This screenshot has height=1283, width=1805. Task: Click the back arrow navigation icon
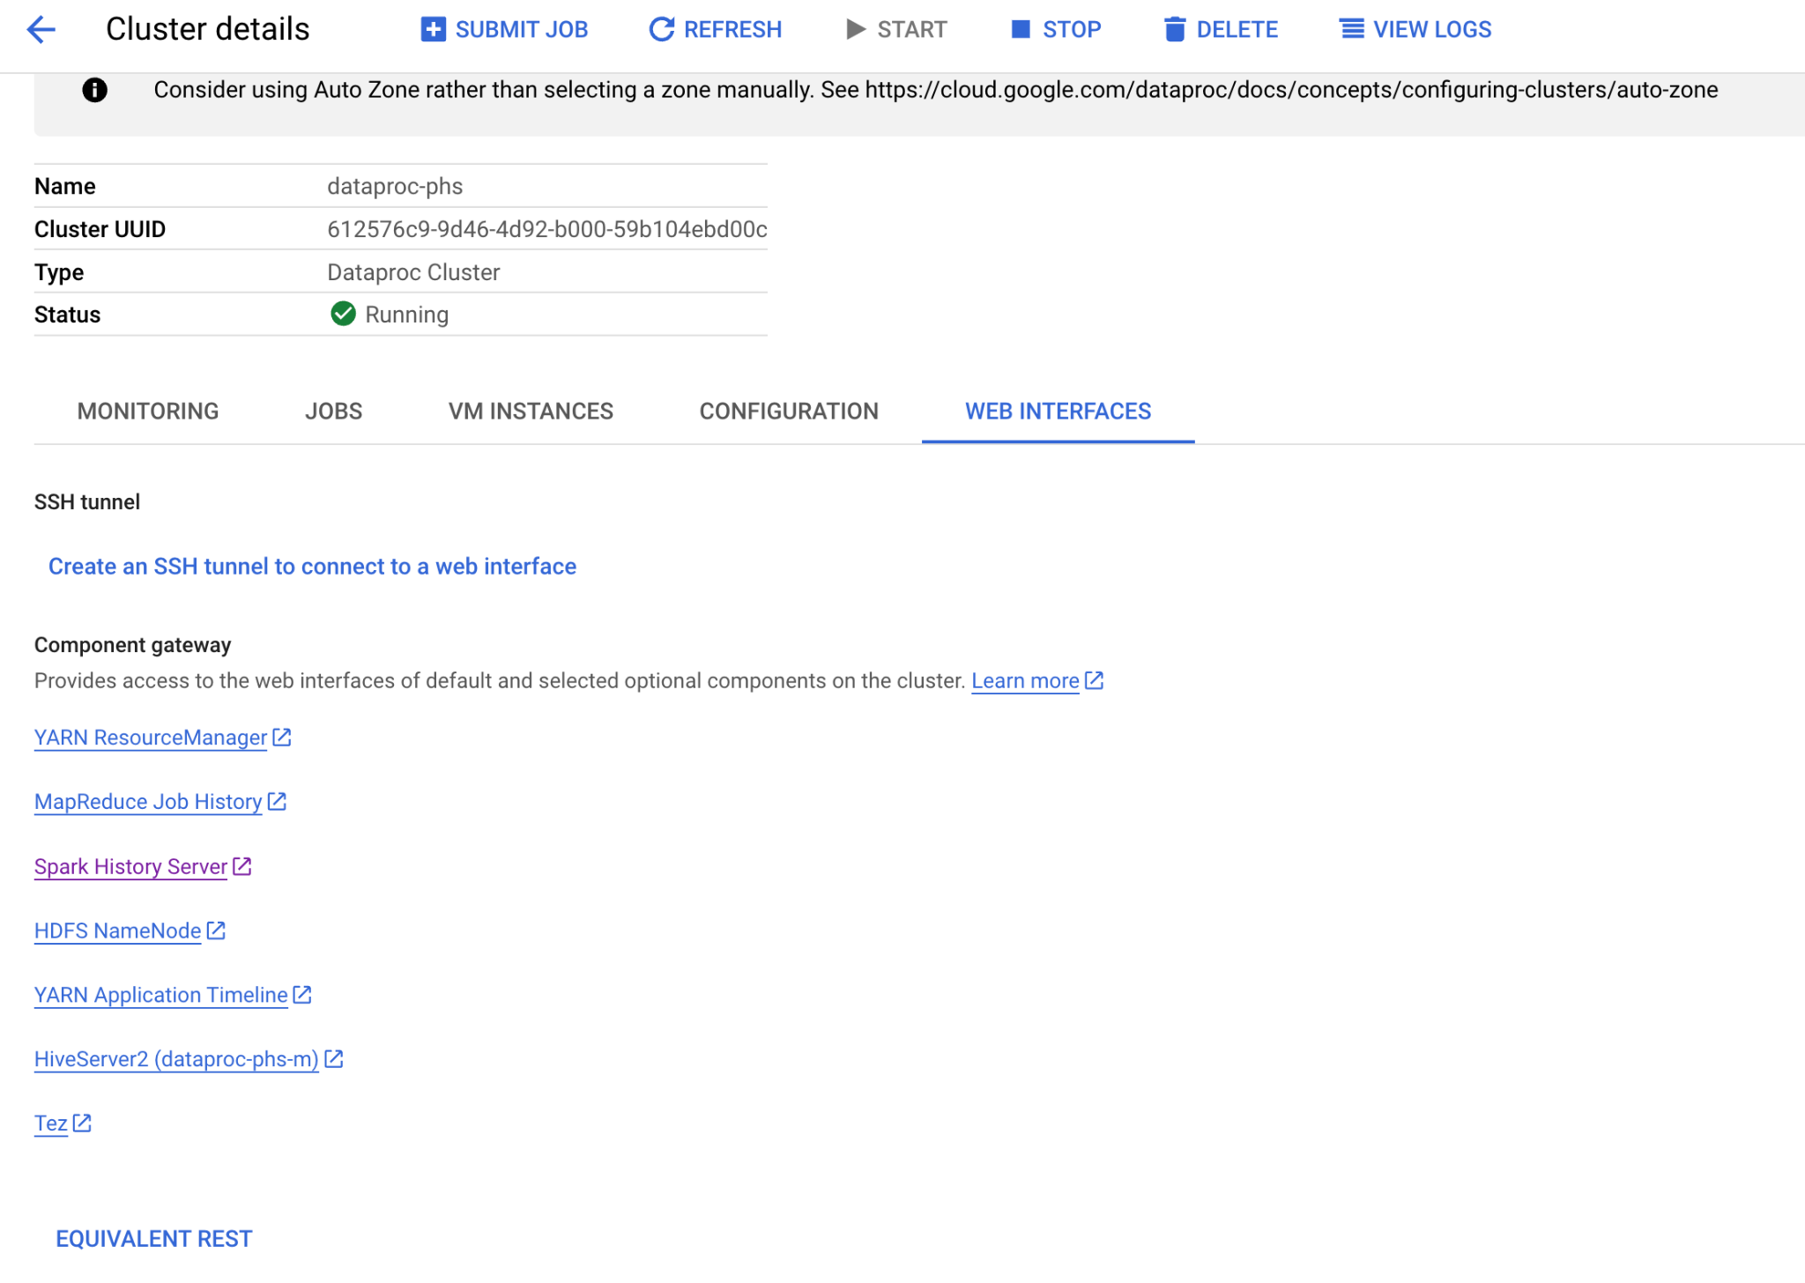coord(43,28)
